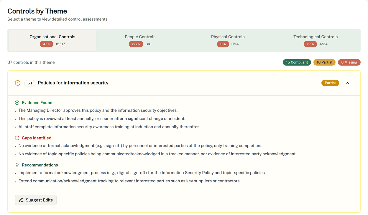Click the implement formal acknowledgment process recommendation
368x215 pixels.
(x=142, y=173)
